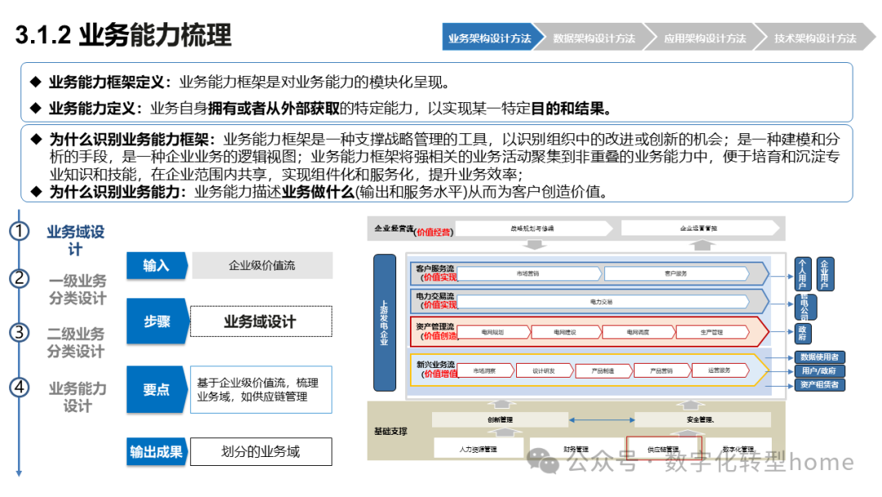Click the blue 输入 label
This screenshot has width=882, height=497.
point(156,265)
